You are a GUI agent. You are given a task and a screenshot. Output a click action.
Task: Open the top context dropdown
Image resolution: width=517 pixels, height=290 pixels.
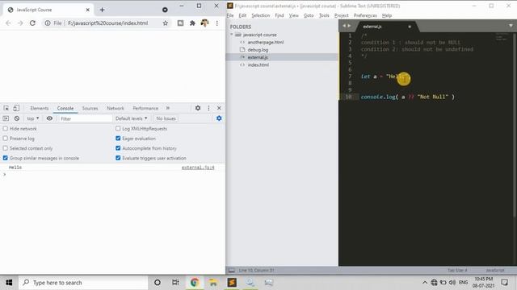click(33, 118)
